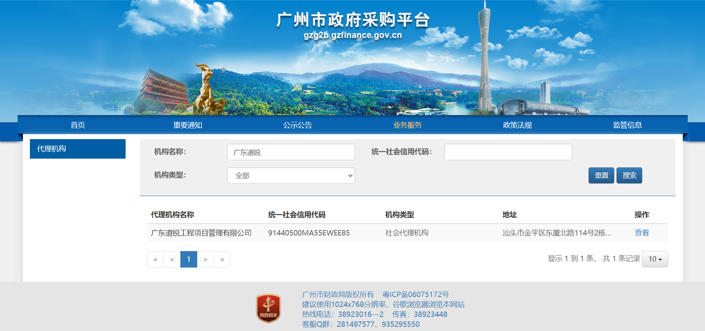Click 广州市财政局版权所有 footer text
Screen dimensions: 705x331
(338, 294)
